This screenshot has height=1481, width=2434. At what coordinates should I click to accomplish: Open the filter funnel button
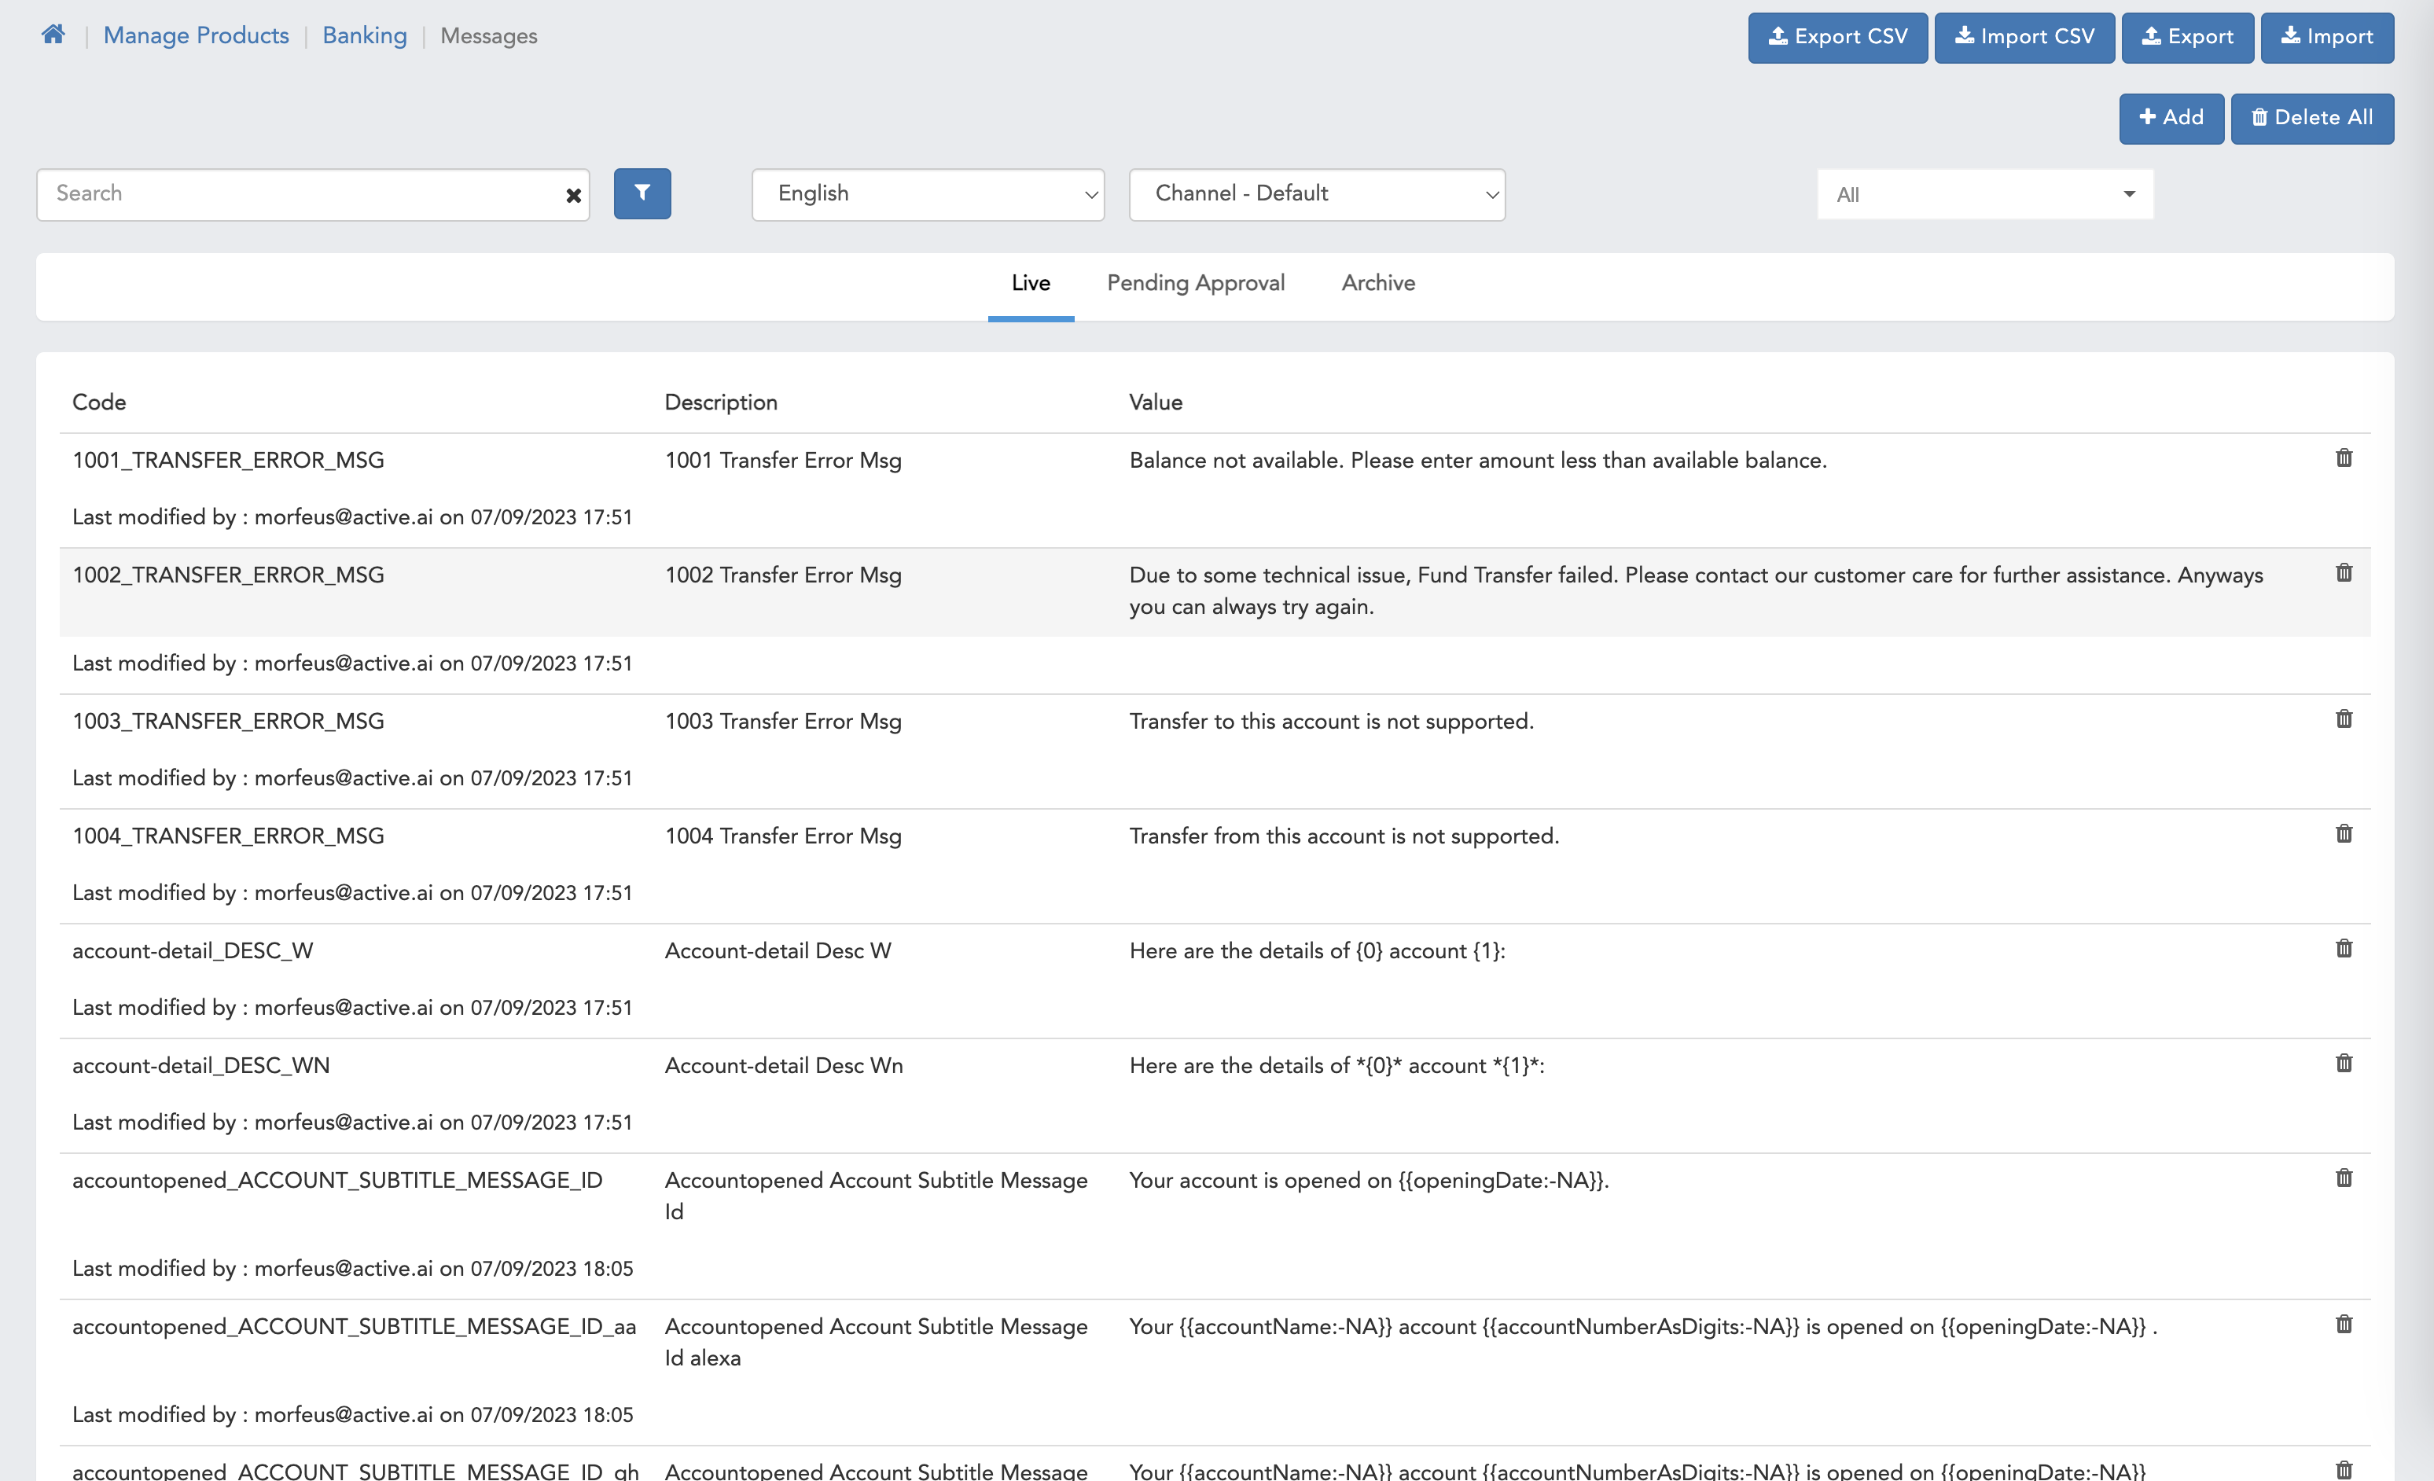click(642, 193)
